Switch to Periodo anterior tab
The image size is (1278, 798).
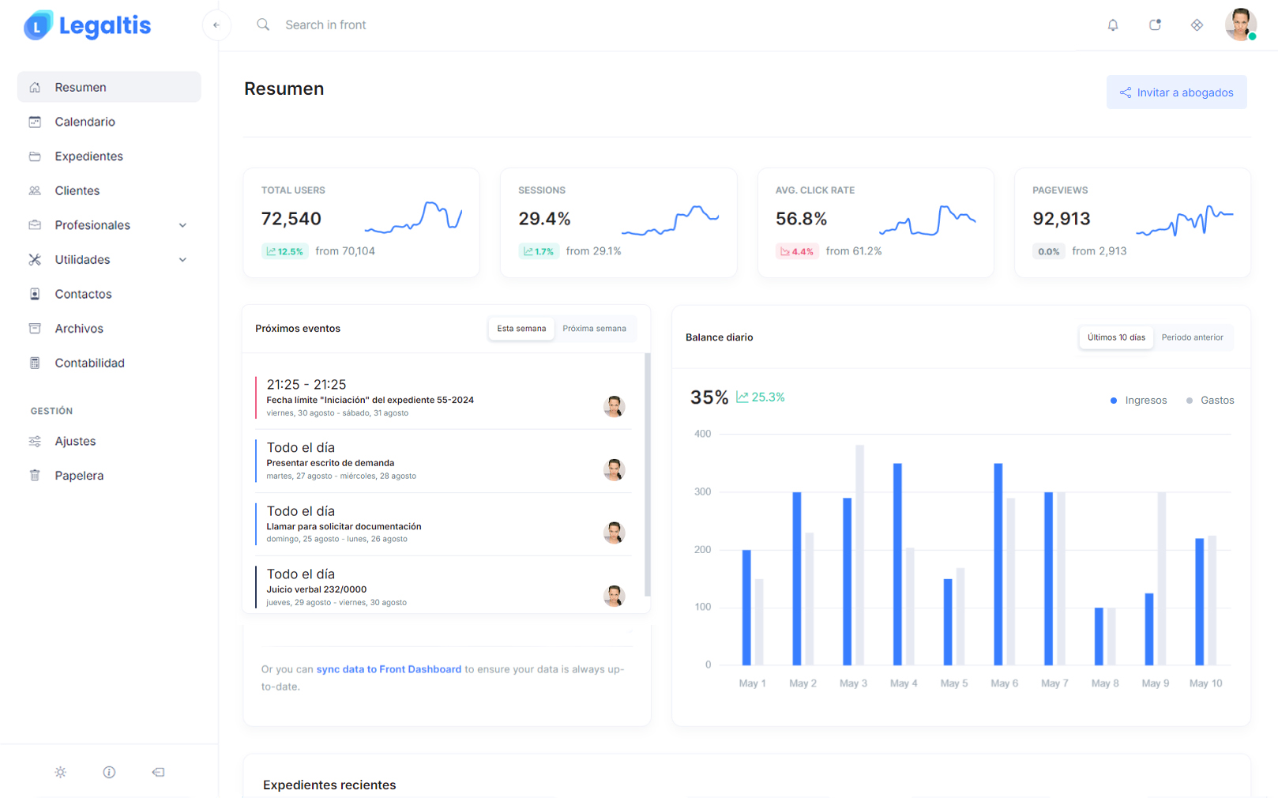pos(1192,337)
